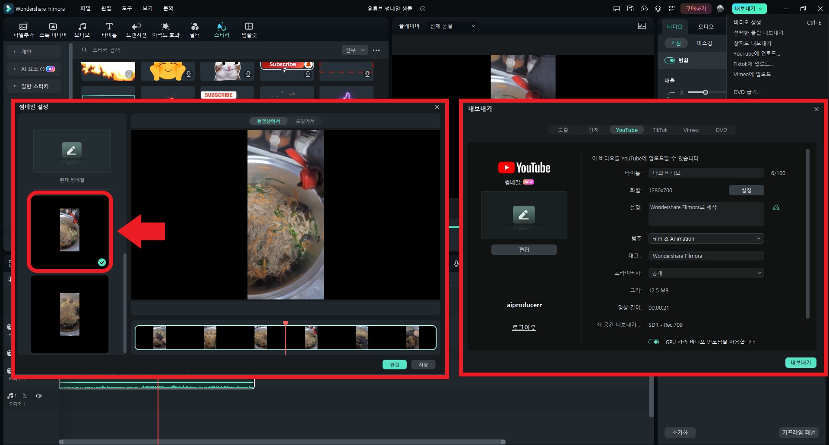Select the 오디오 properties tab
The width and height of the screenshot is (829, 445).
706,27
